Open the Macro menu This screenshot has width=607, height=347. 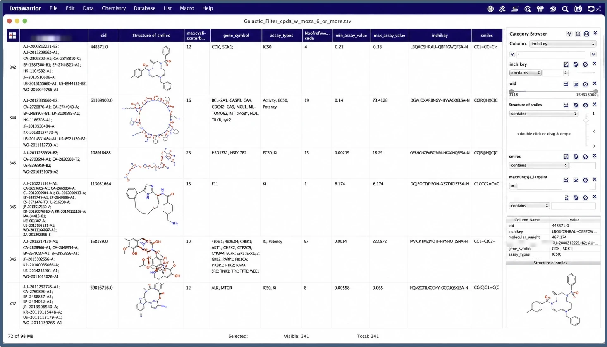(x=187, y=8)
